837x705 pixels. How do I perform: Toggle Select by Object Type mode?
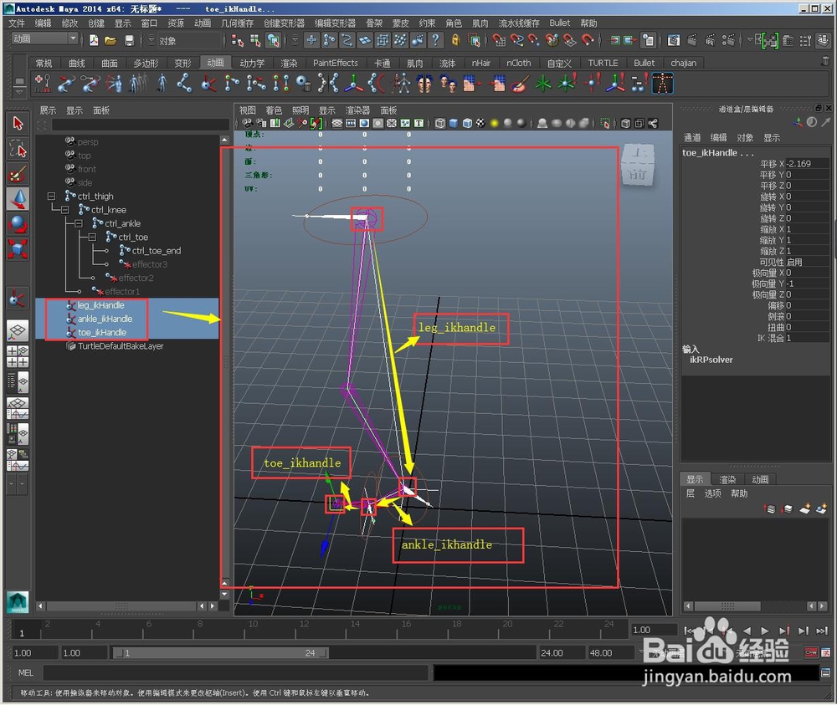coord(255,40)
